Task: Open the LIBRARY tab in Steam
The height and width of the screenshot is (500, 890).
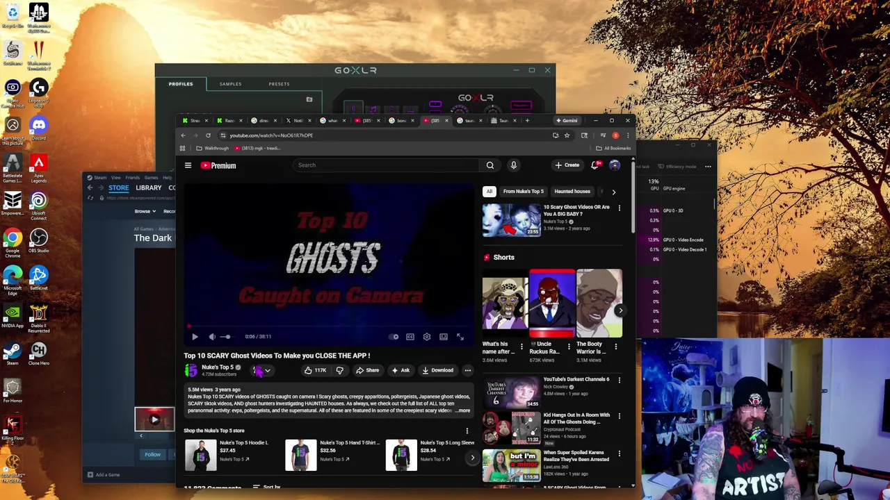Action: coord(149,187)
